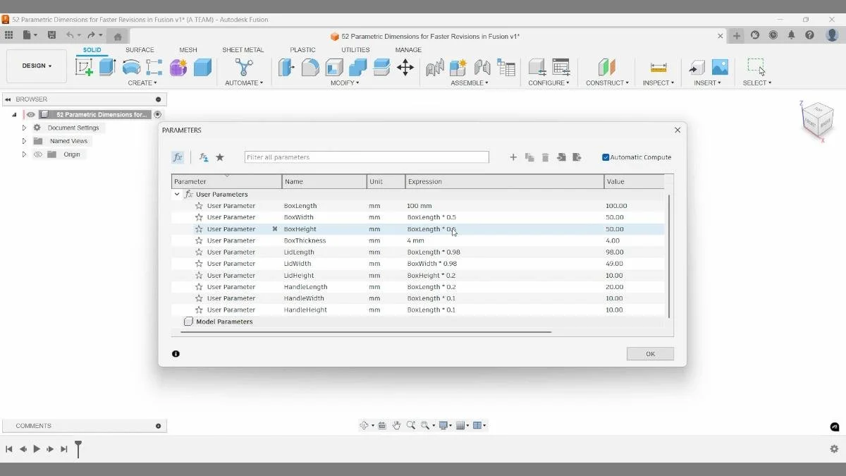Open the COMMENTS panel
Screen dimensions: 846x476
click(32, 425)
